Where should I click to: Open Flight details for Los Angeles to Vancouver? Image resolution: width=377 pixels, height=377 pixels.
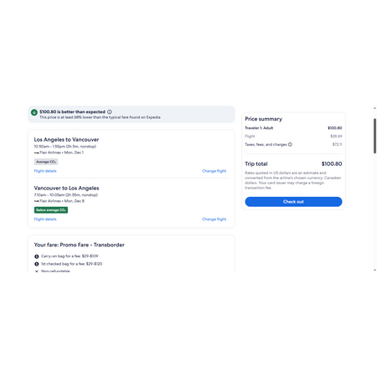[45, 171]
